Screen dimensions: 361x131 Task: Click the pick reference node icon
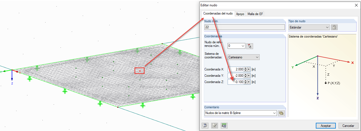coord(249,46)
